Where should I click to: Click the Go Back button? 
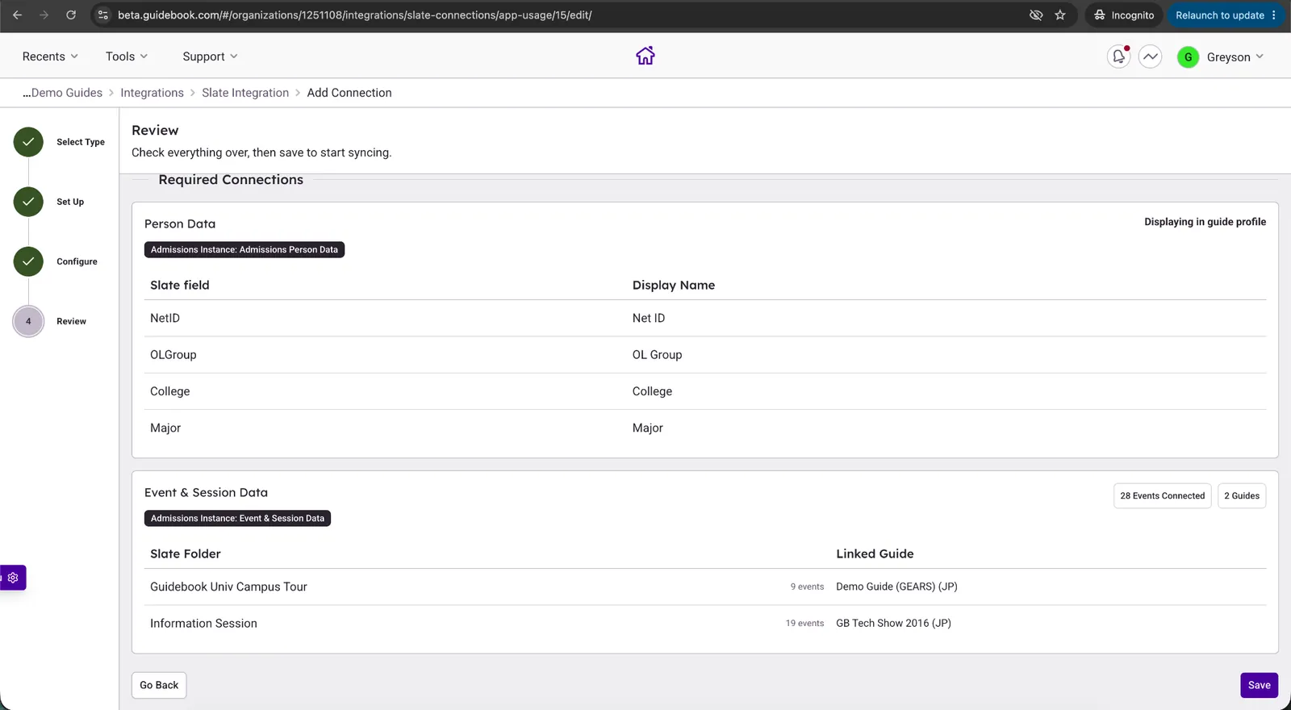tap(159, 685)
